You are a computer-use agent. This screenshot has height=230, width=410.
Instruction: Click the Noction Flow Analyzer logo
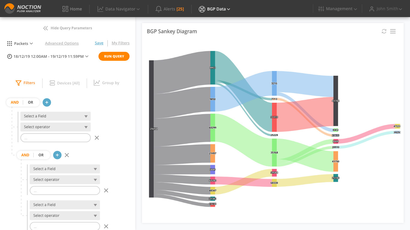pos(23,8)
